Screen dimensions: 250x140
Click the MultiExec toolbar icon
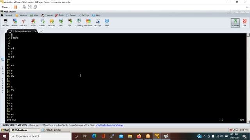point(88,23)
